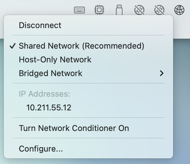Expand the Bridged Network submenu arrow
Viewport: 190px width, 164px height.
click(x=162, y=73)
